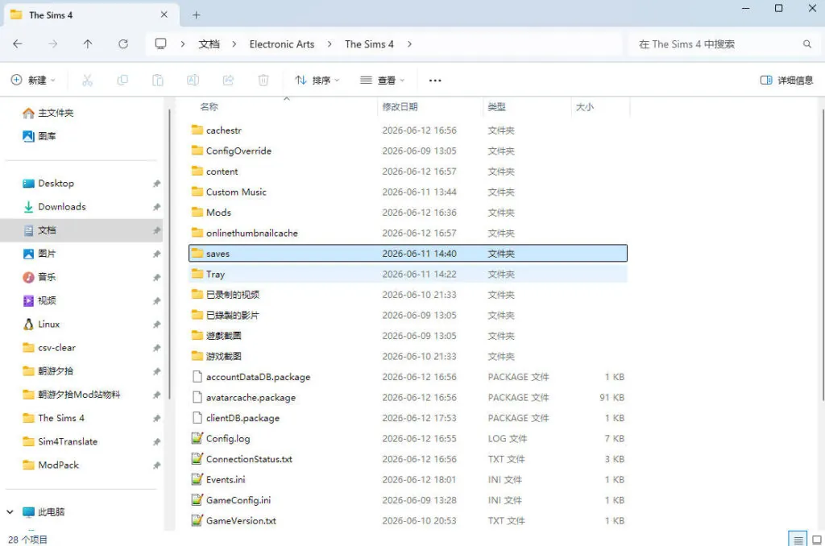
Task: Switch to large thumbnails view icon in status bar
Action: point(817,540)
